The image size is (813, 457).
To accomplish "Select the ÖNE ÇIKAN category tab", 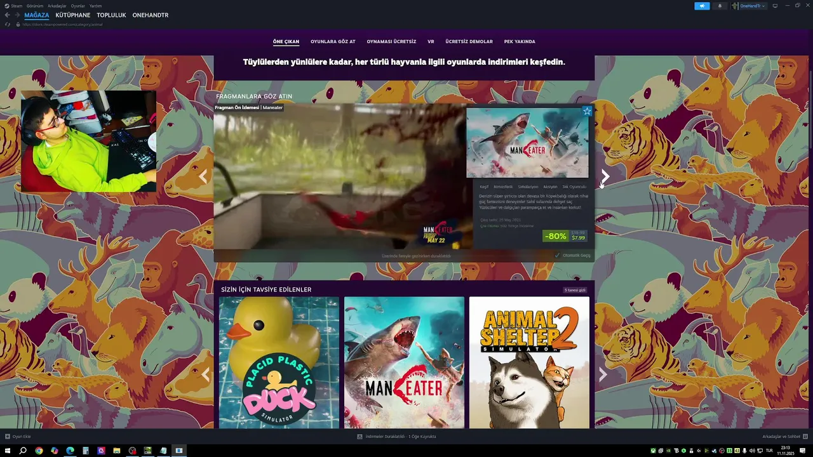I will pyautogui.click(x=286, y=41).
